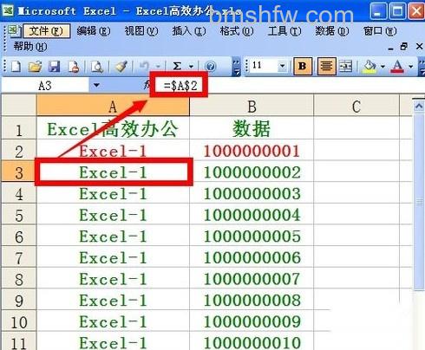Minimize the workbook window in menu bar
Screen dimensions: 425x350
click(390, 48)
